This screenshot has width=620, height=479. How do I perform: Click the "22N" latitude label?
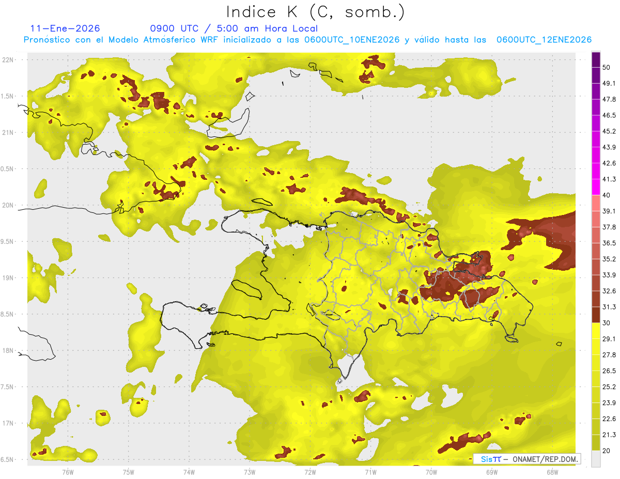8,59
